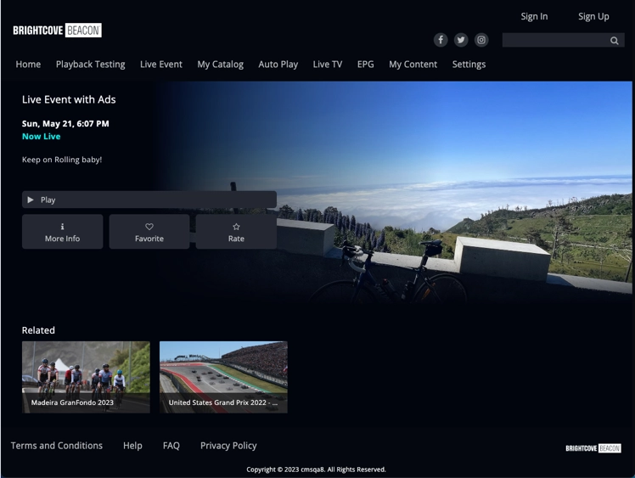635x478 pixels.
Task: Open the Auto Play page
Action: pyautogui.click(x=278, y=65)
